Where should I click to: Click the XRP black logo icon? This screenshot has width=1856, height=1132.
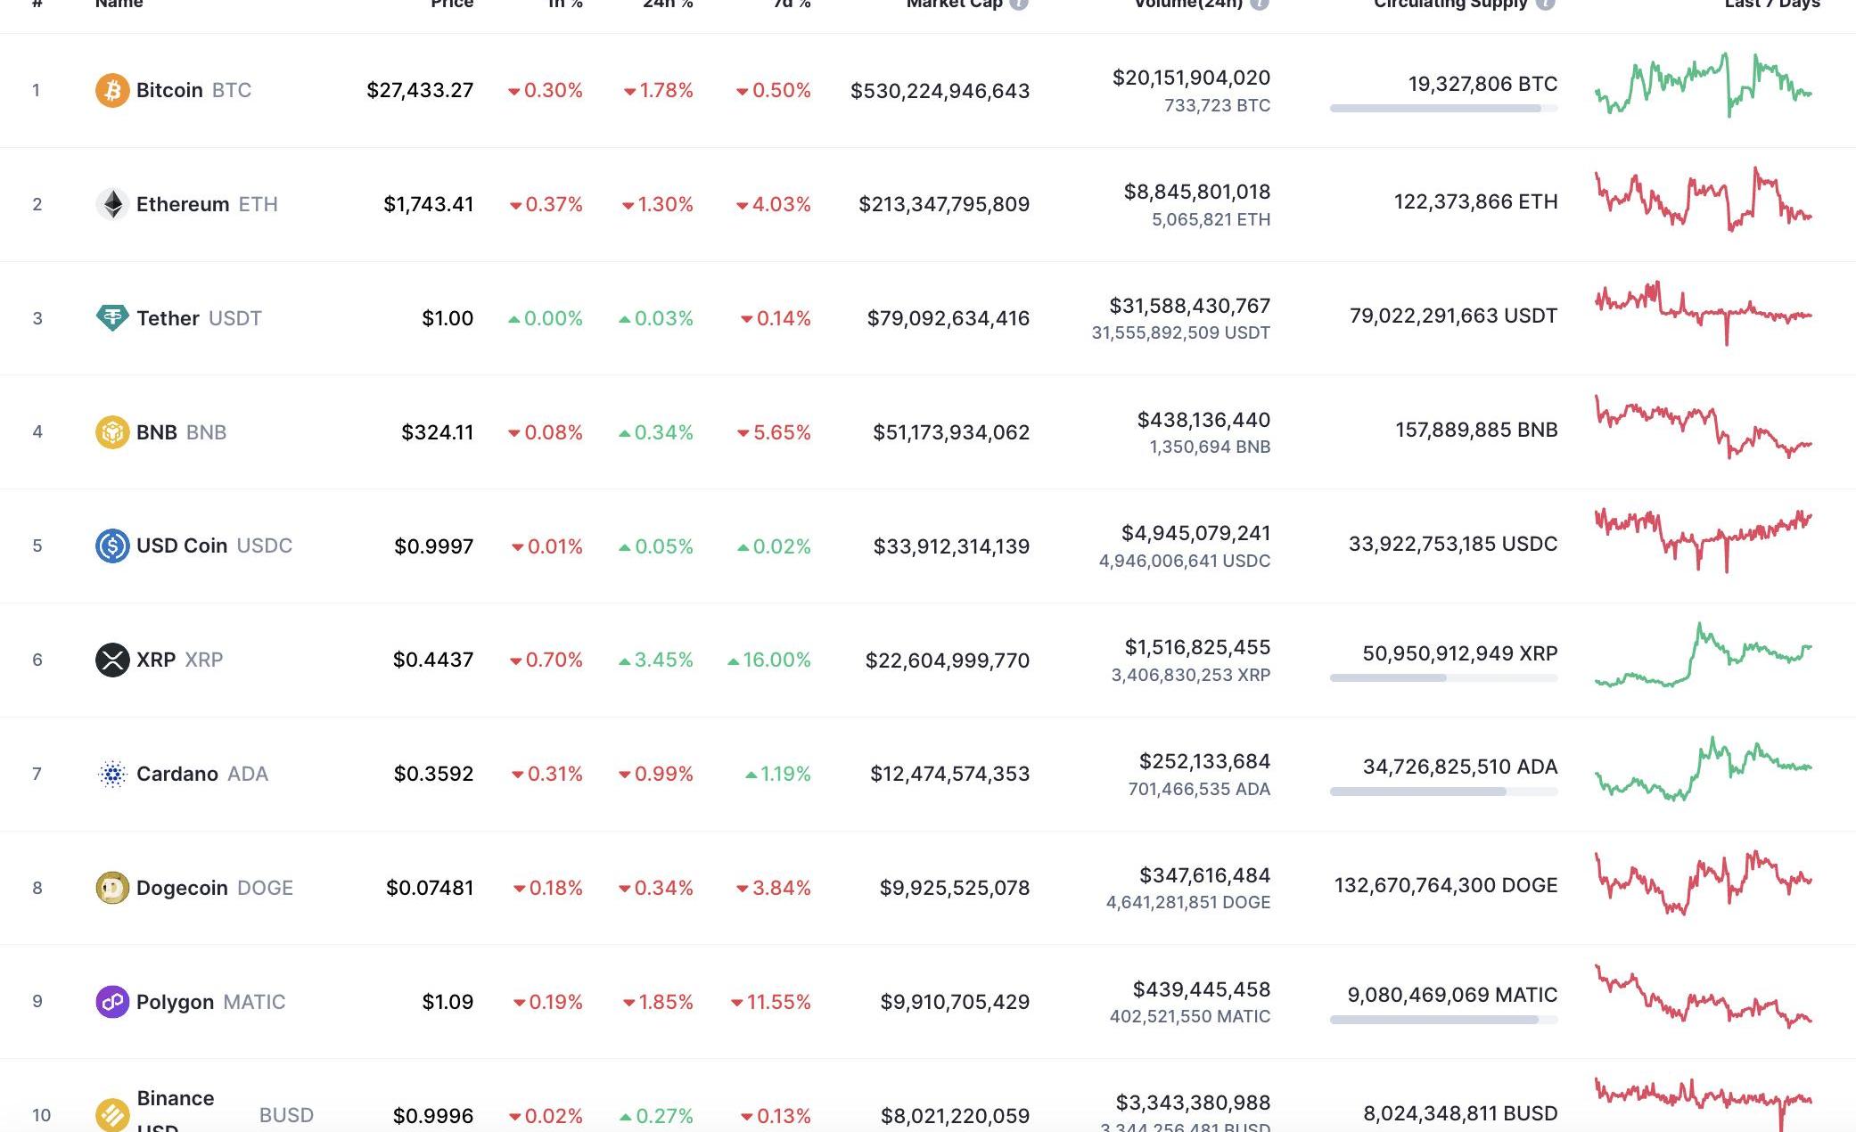click(x=112, y=660)
